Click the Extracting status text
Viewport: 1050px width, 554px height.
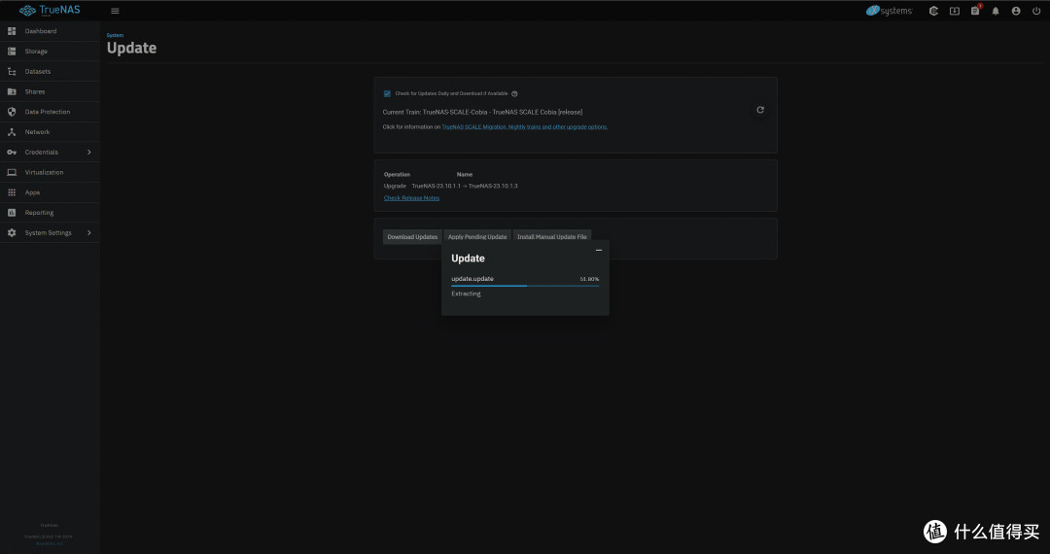(466, 294)
